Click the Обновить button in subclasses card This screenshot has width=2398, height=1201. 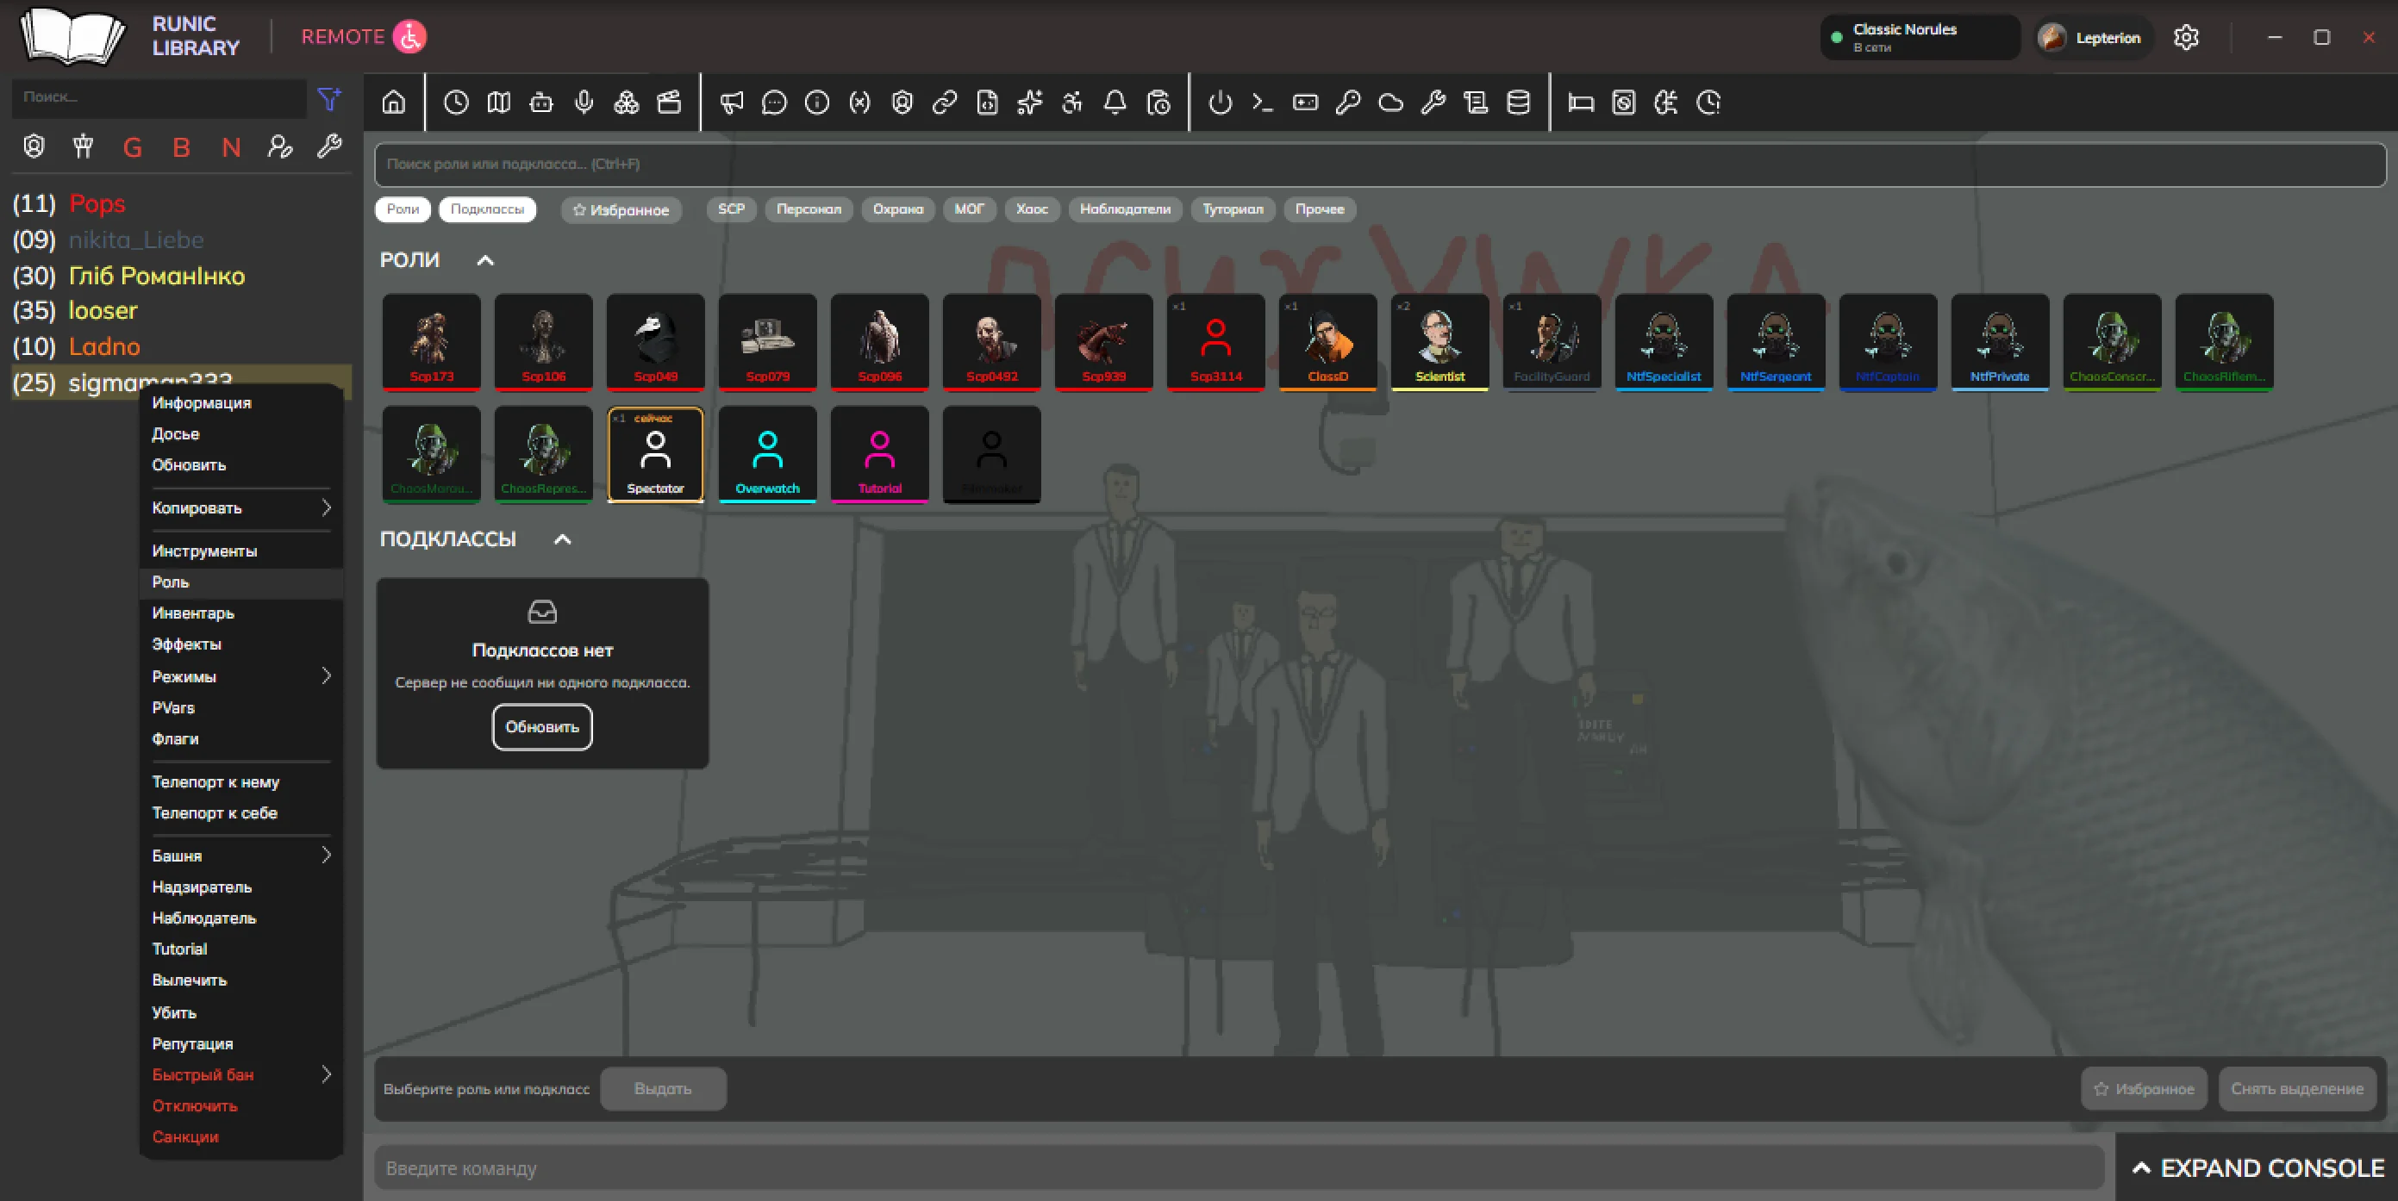point(542,726)
